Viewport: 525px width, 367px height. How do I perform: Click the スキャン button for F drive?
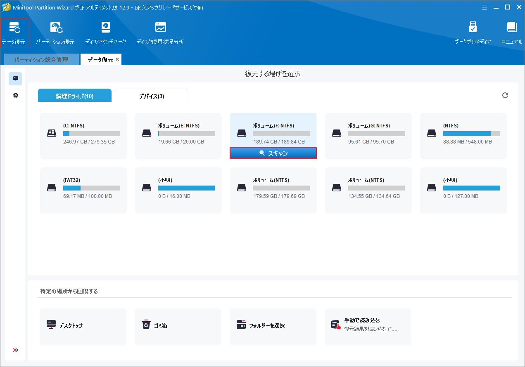pos(273,153)
